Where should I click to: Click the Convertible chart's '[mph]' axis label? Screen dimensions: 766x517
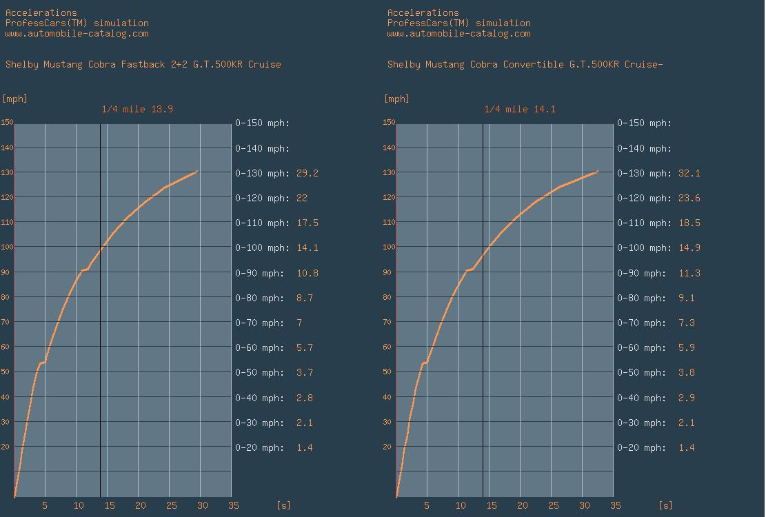[x=396, y=99]
